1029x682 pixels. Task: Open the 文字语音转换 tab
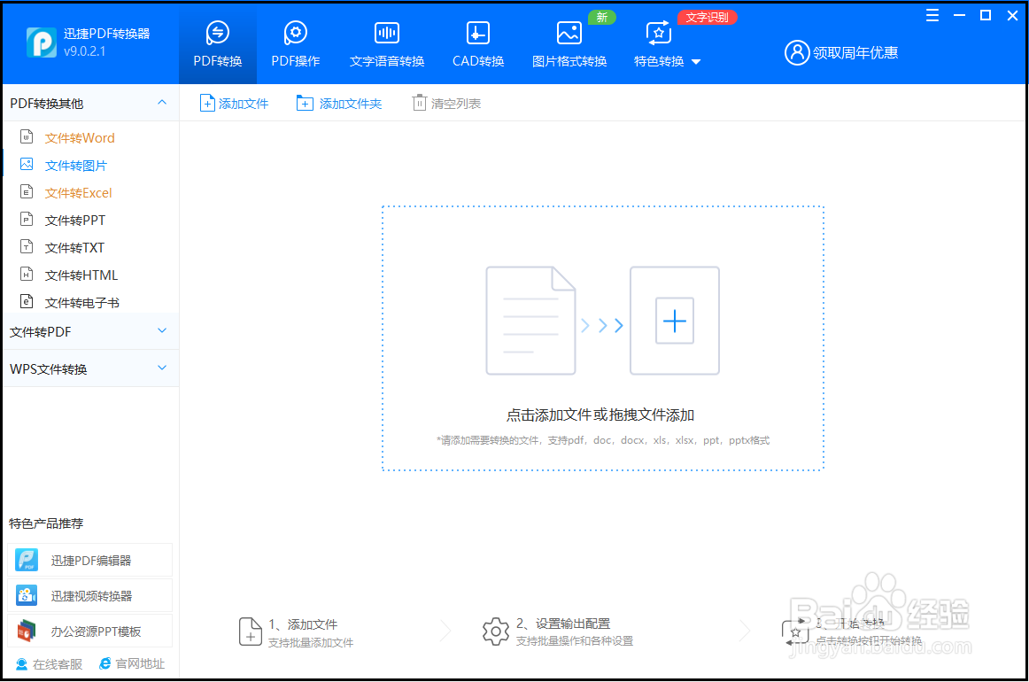[386, 44]
